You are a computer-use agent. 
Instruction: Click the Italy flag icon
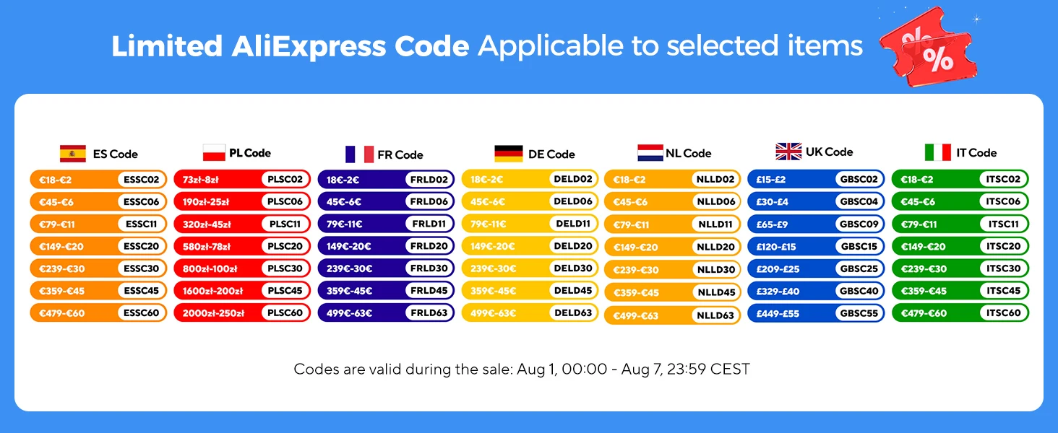point(937,152)
